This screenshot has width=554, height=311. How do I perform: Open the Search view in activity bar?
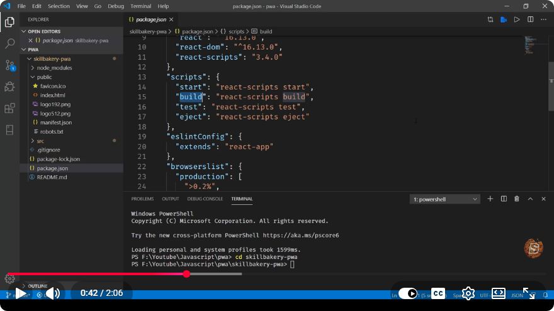[9, 43]
